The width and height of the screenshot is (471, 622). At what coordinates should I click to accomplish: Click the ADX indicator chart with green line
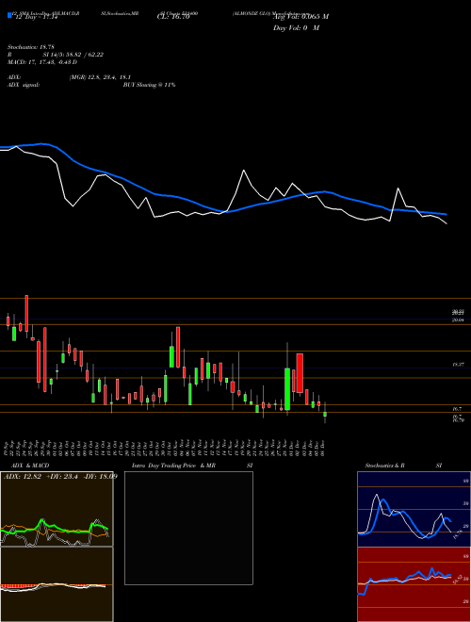(x=57, y=509)
